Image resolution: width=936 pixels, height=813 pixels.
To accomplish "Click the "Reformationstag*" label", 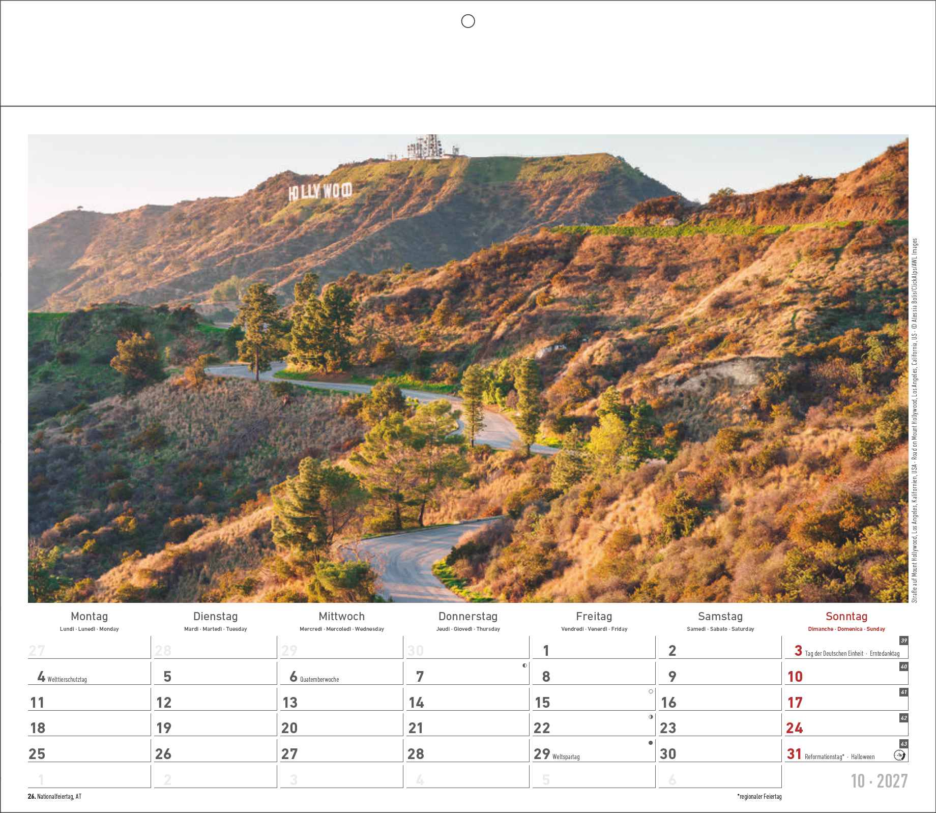I will click(825, 757).
